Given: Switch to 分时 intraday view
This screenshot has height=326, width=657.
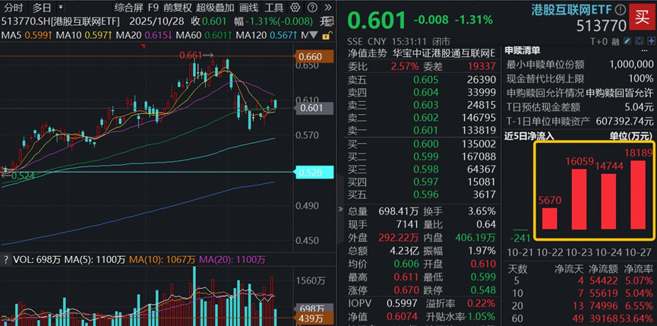Looking at the screenshot, I should 14,8.
